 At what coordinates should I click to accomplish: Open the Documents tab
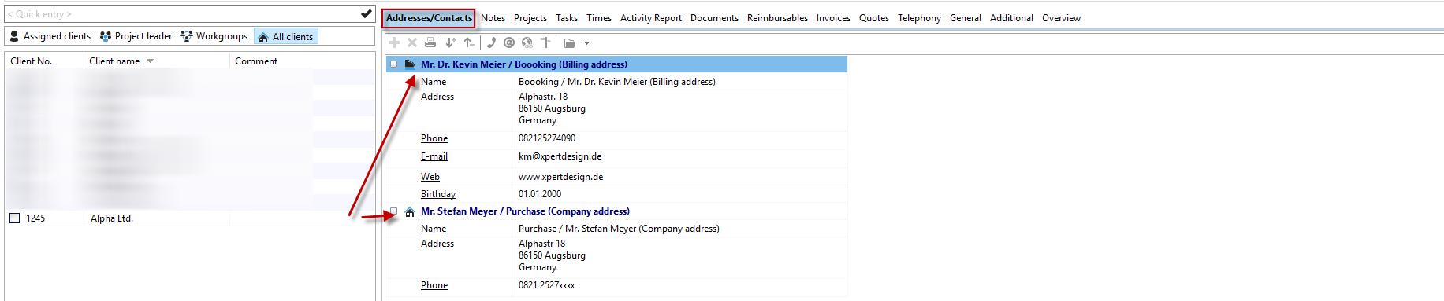(714, 18)
